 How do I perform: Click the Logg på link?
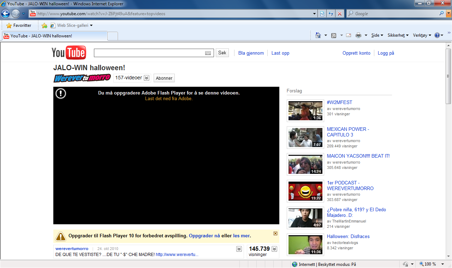click(386, 53)
